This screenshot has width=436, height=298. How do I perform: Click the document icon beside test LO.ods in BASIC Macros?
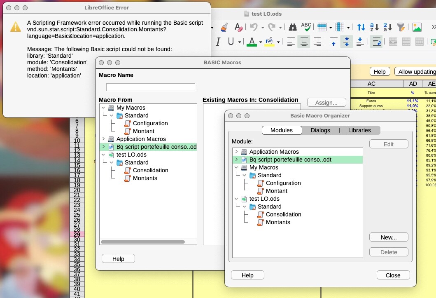coord(111,155)
